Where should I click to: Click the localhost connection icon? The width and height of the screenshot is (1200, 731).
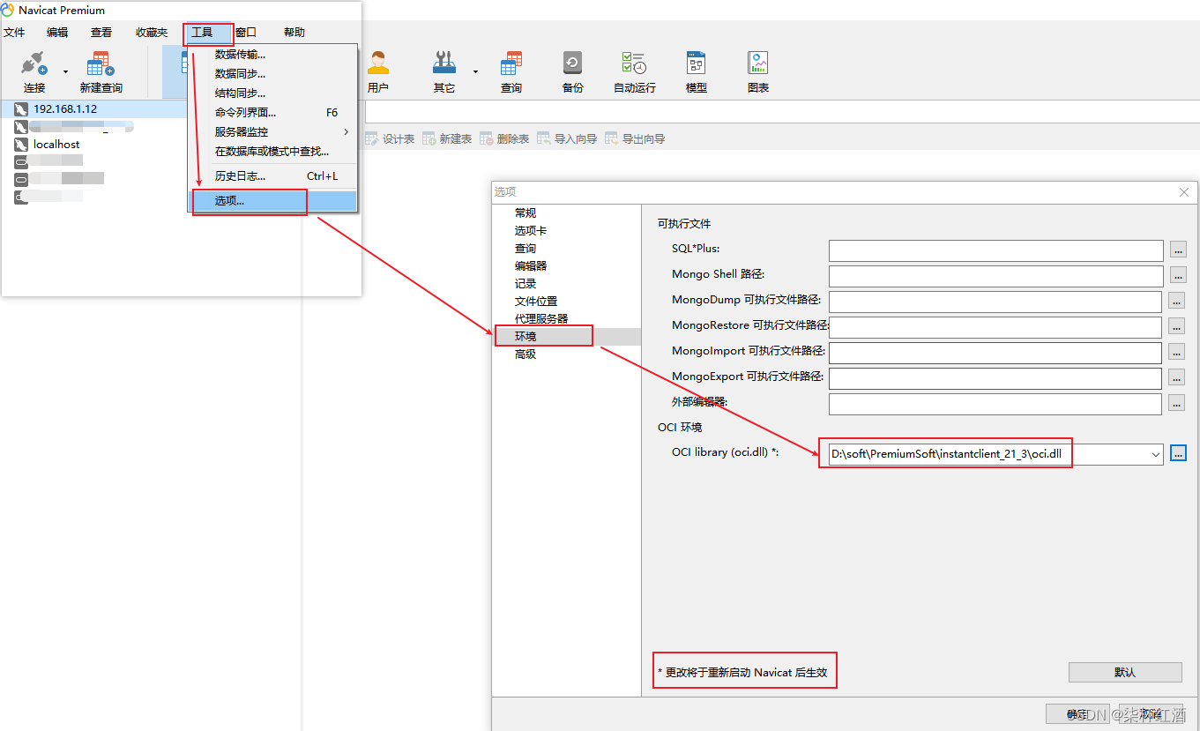coord(21,144)
